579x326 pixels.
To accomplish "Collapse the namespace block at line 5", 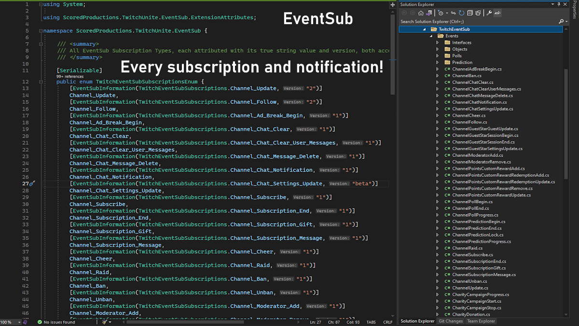I will [x=41, y=31].
